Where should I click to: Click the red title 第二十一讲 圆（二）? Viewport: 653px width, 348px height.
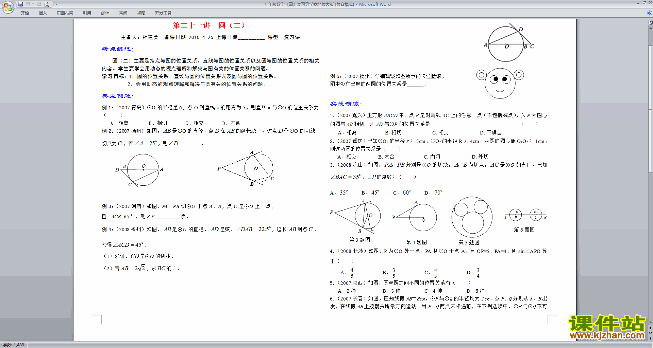click(x=209, y=25)
